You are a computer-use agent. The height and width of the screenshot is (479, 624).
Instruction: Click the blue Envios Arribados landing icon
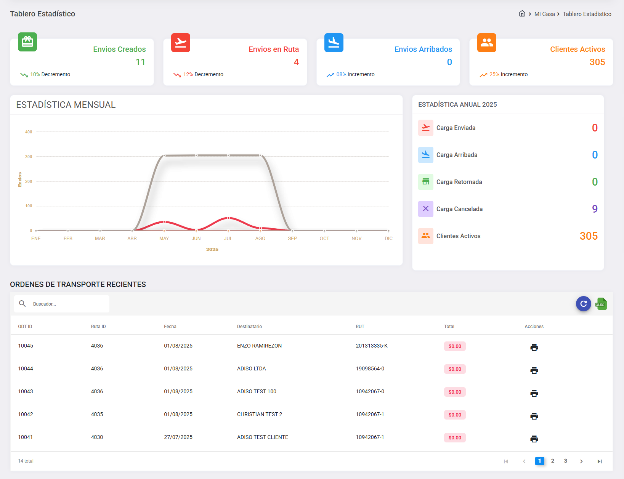click(x=334, y=42)
